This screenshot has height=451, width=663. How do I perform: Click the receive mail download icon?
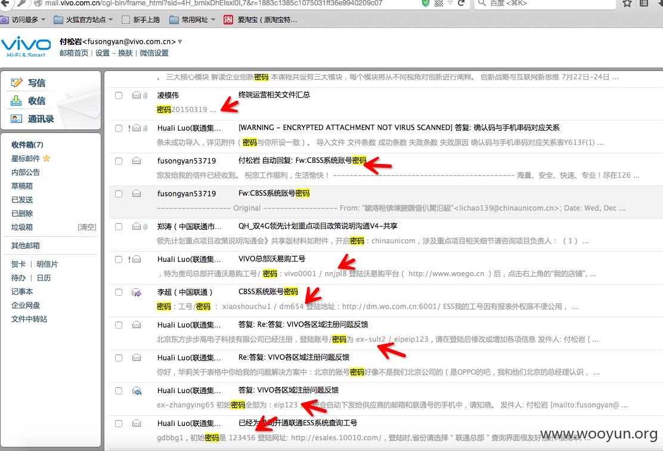(x=16, y=101)
